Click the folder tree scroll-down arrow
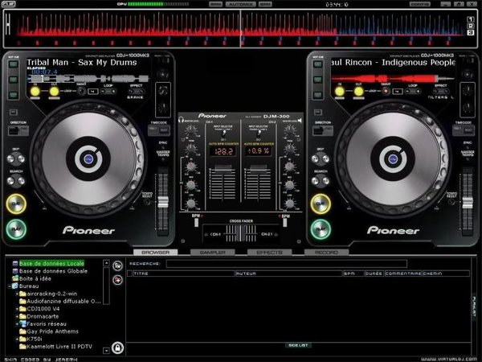Viewport: 482px width, 362px height. [x=106, y=350]
